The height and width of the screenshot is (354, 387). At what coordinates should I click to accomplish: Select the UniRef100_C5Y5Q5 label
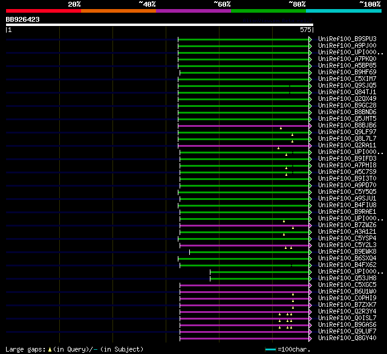347,192
